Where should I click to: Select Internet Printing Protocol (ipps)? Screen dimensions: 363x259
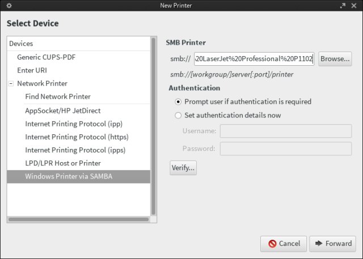(75, 150)
